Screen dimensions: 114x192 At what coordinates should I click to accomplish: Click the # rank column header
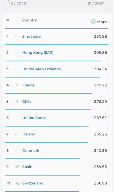pyautogui.click(x=7, y=20)
